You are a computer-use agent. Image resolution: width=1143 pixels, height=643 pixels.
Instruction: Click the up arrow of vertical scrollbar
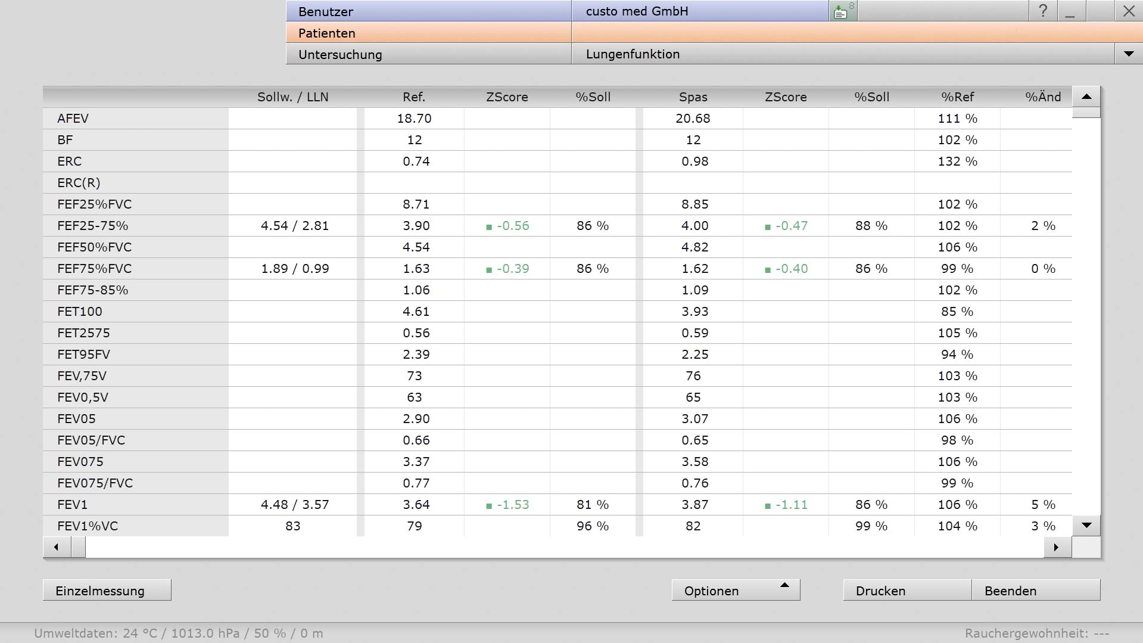tap(1086, 97)
